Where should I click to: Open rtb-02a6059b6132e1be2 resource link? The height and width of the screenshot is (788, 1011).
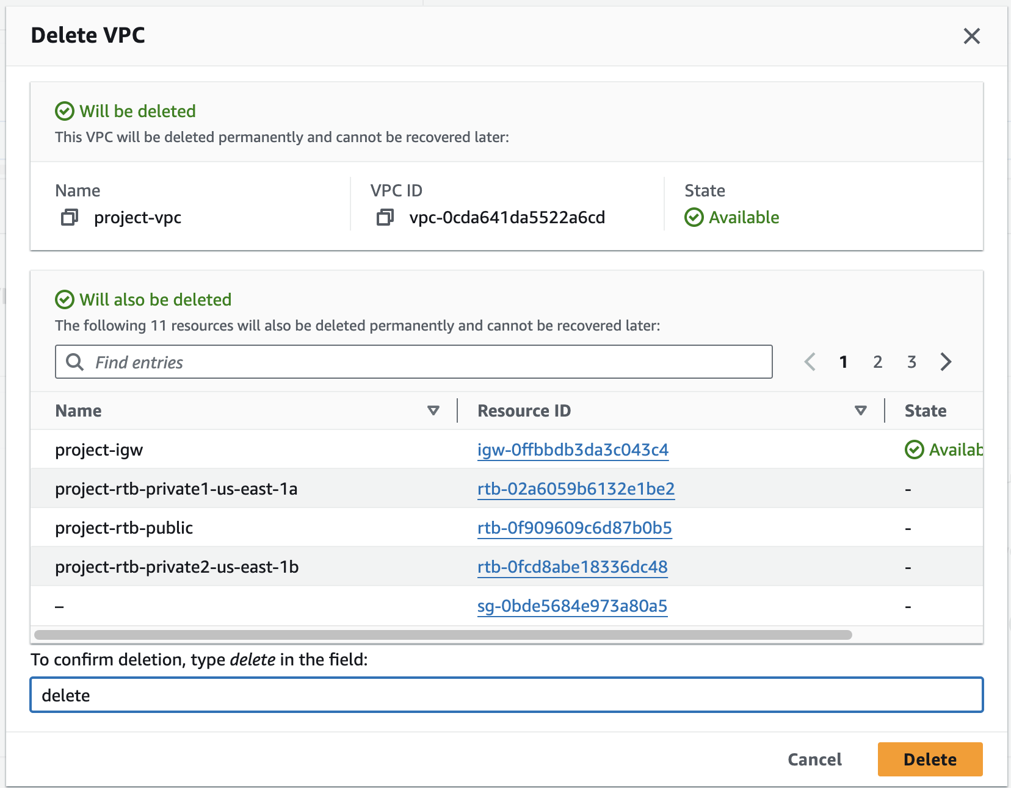click(576, 489)
